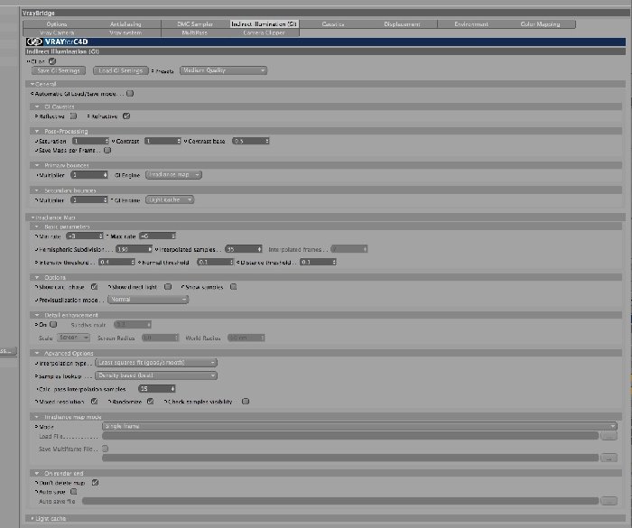
Task: Toggle the Reflective caustics checkbox
Action: point(73,116)
